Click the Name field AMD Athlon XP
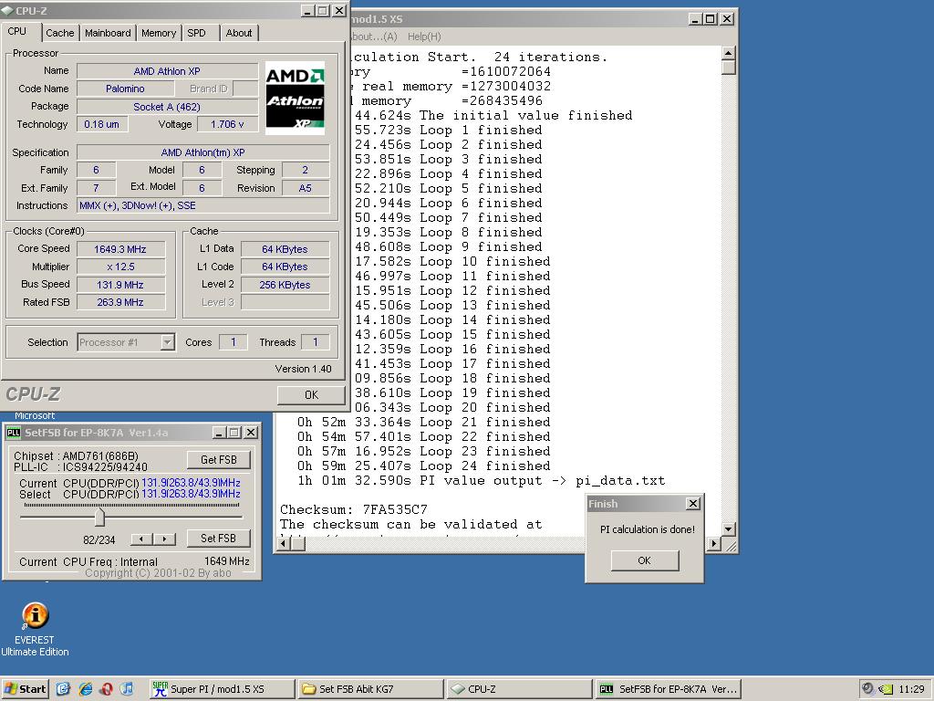Viewport: 934px width, 701px height. point(167,71)
